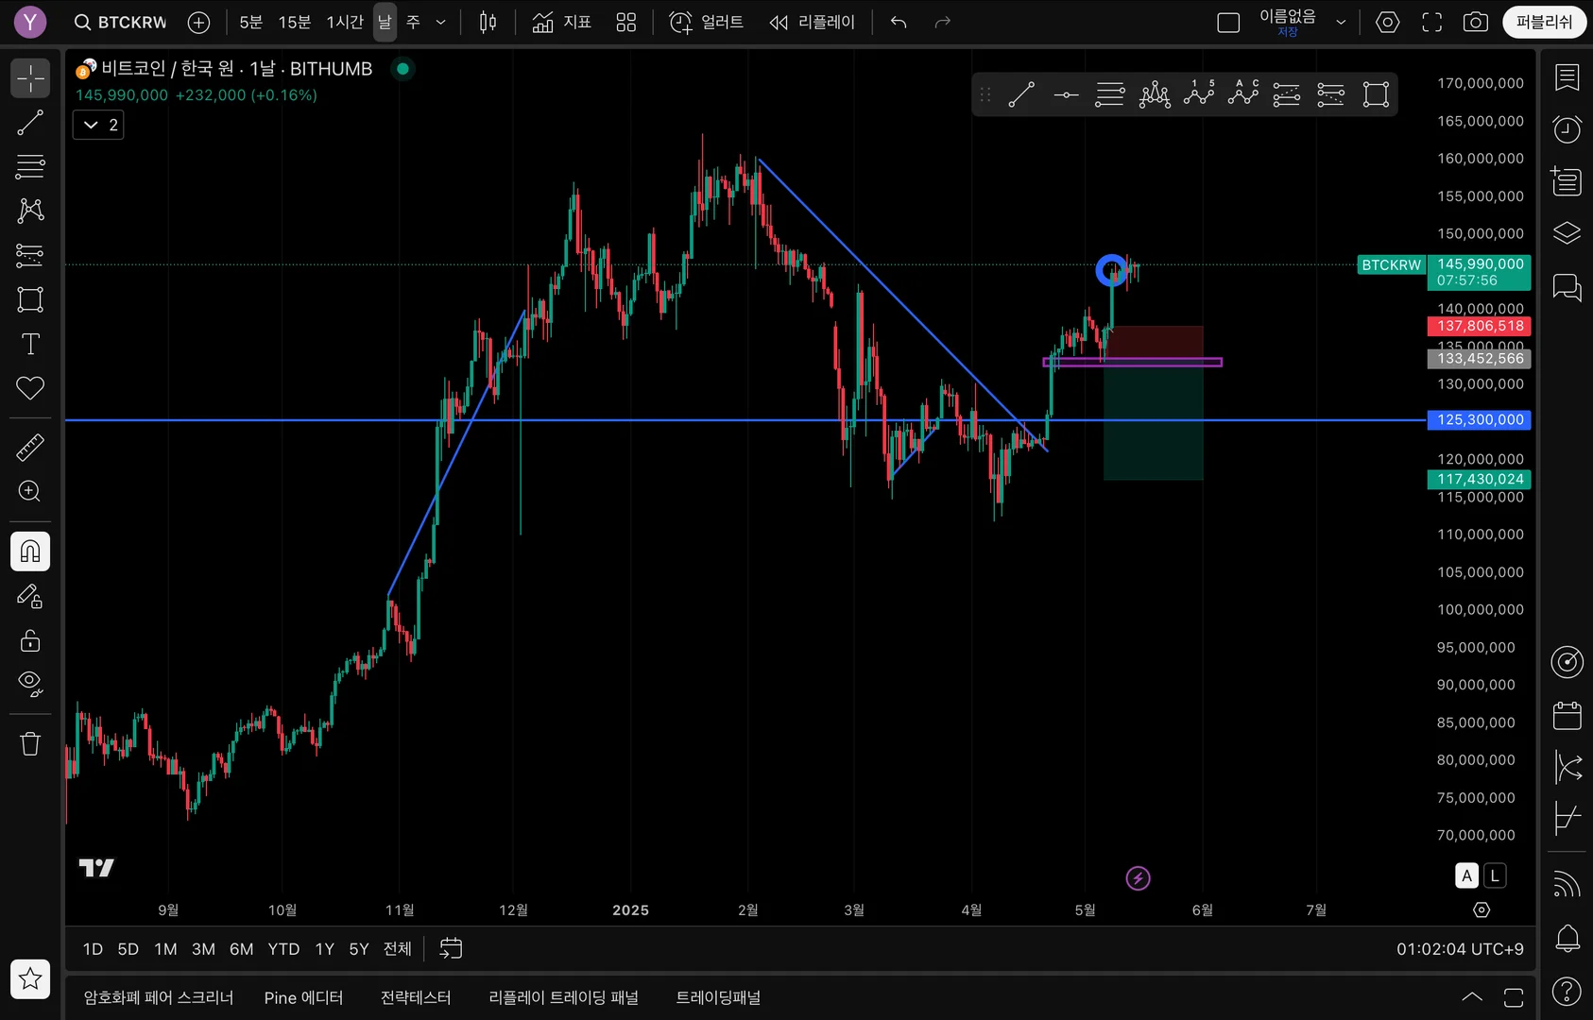Switch to the 5분 timeframe
The height and width of the screenshot is (1020, 1593).
point(250,22)
